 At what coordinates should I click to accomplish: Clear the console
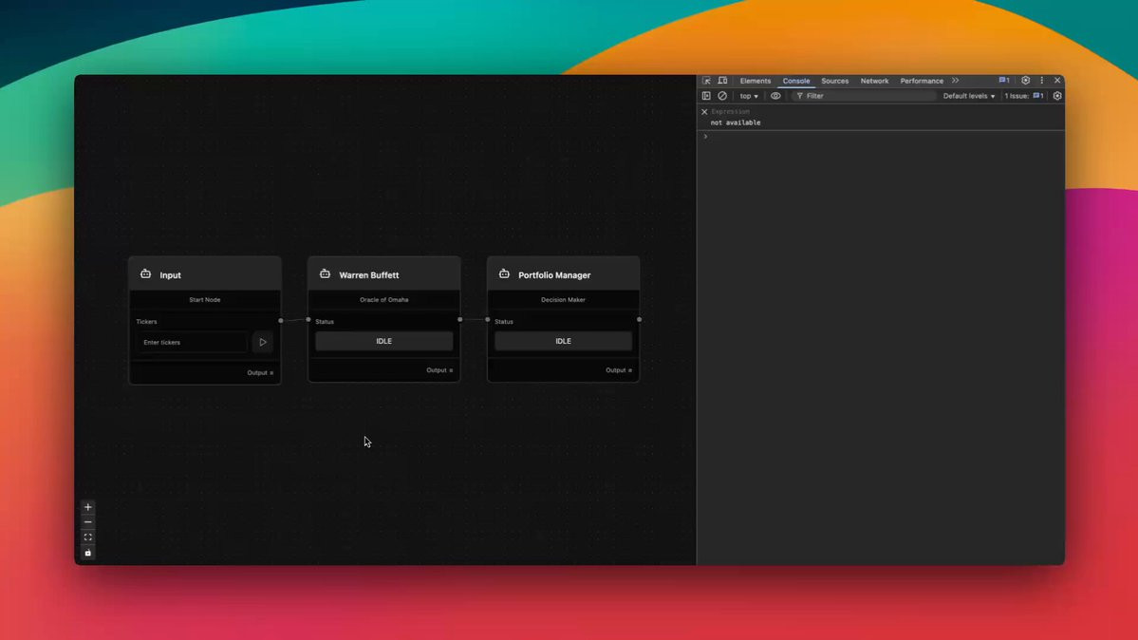[722, 96]
